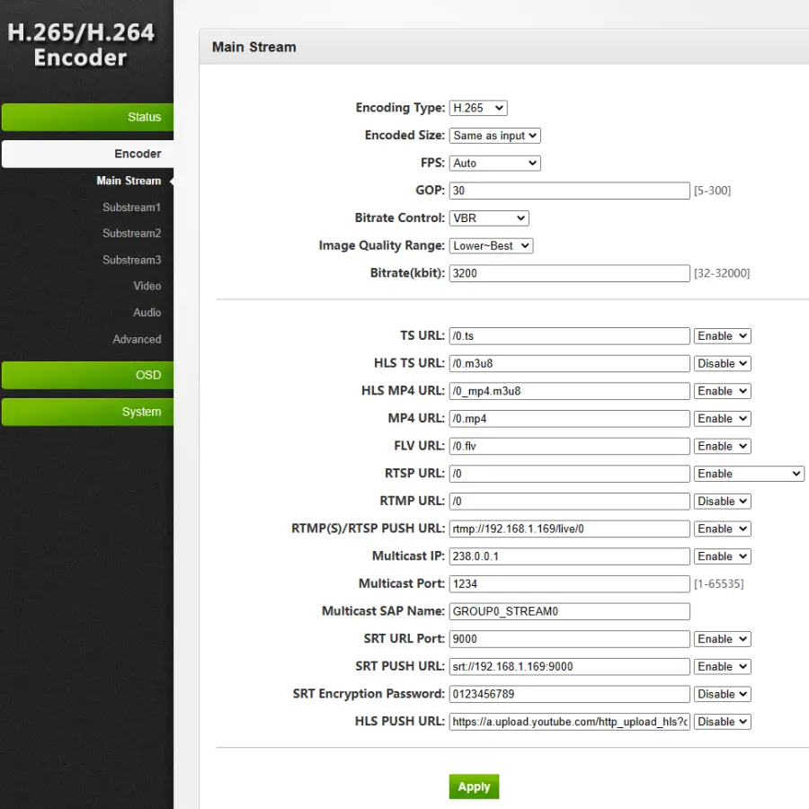Click the Multicast IP input field
This screenshot has height=809, width=809.
pos(569,556)
